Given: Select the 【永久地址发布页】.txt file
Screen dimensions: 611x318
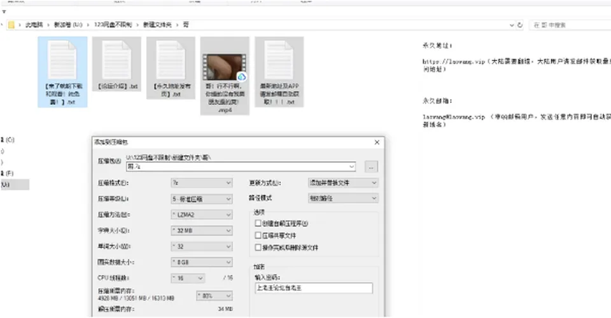Looking at the screenshot, I should click(x=171, y=67).
